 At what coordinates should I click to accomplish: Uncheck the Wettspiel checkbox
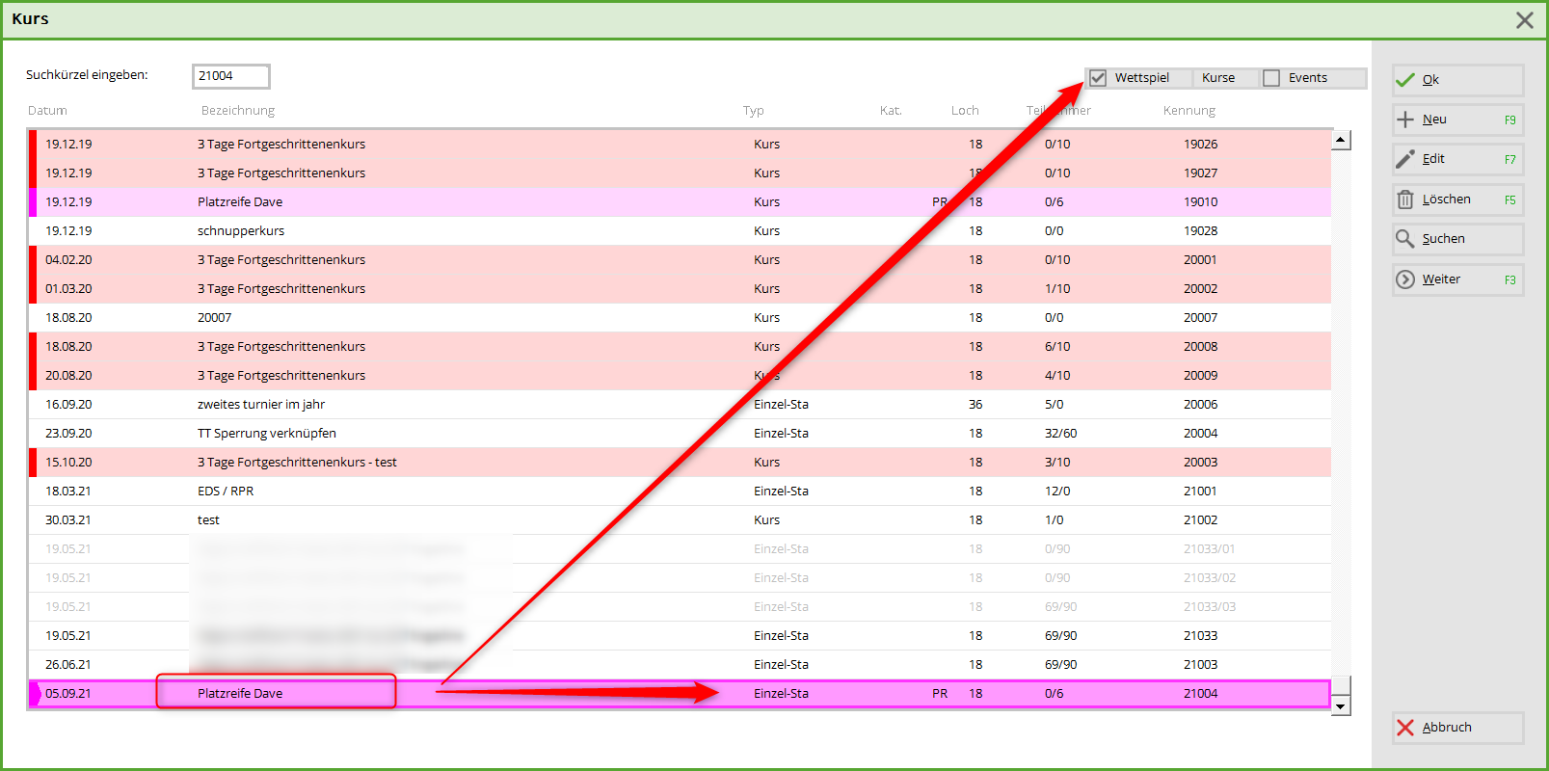(1098, 78)
